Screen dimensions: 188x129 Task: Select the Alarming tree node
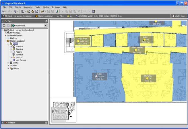19,49
